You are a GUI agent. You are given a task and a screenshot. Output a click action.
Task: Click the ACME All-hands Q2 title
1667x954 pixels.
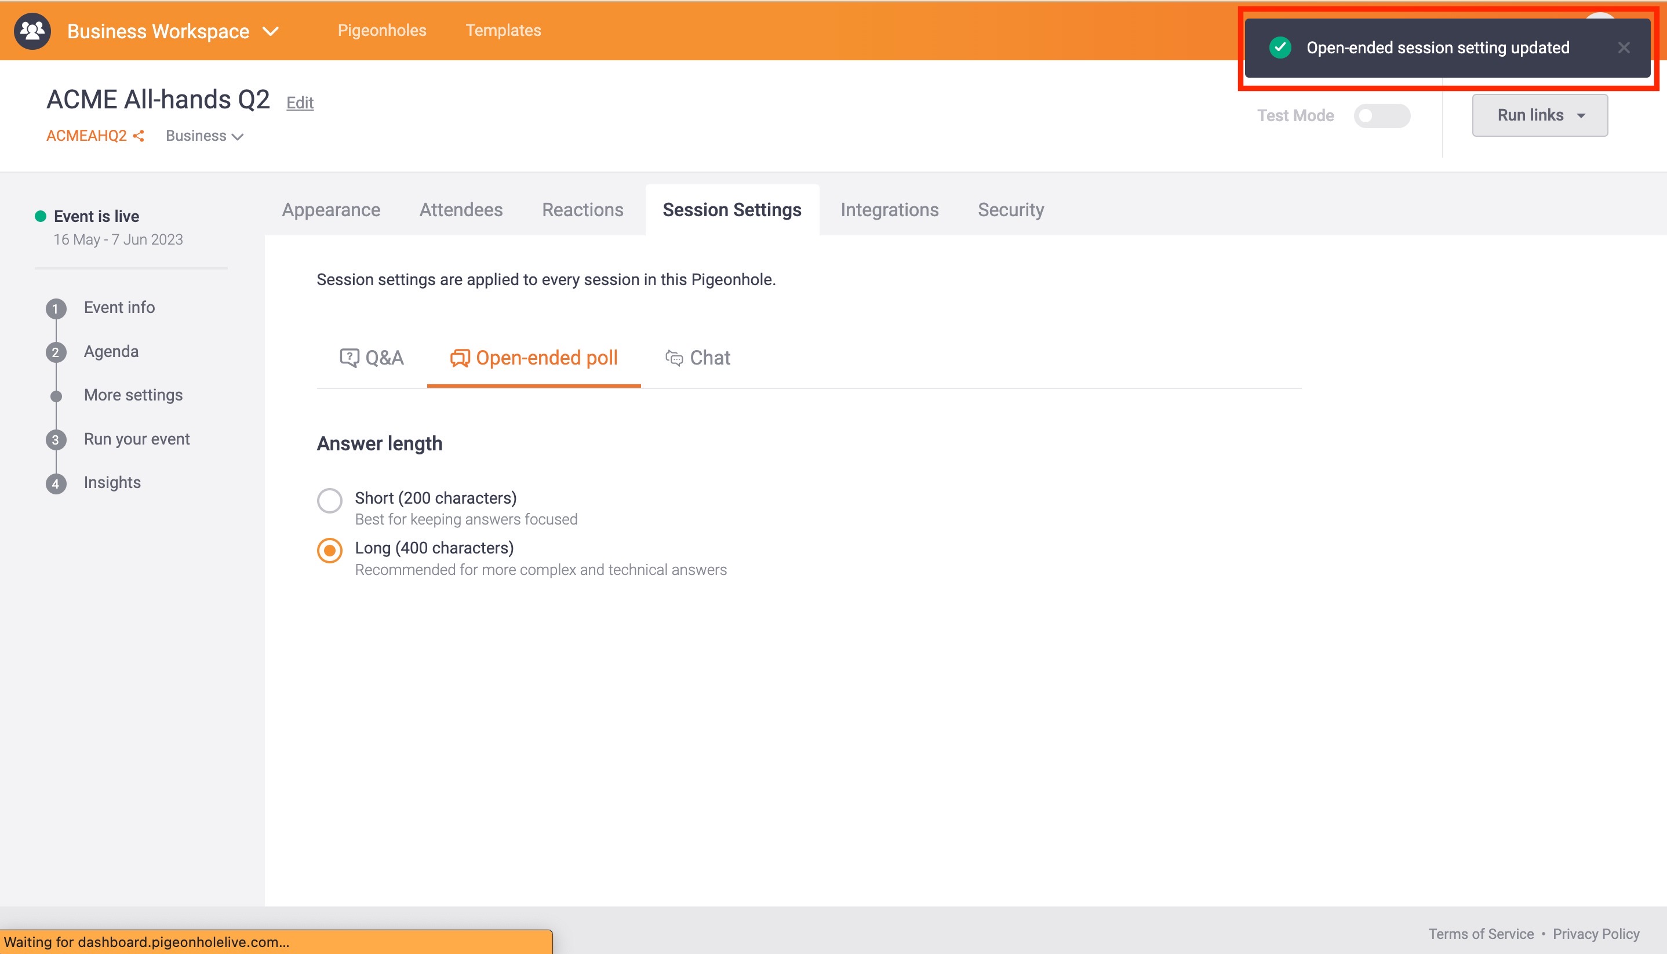(158, 99)
